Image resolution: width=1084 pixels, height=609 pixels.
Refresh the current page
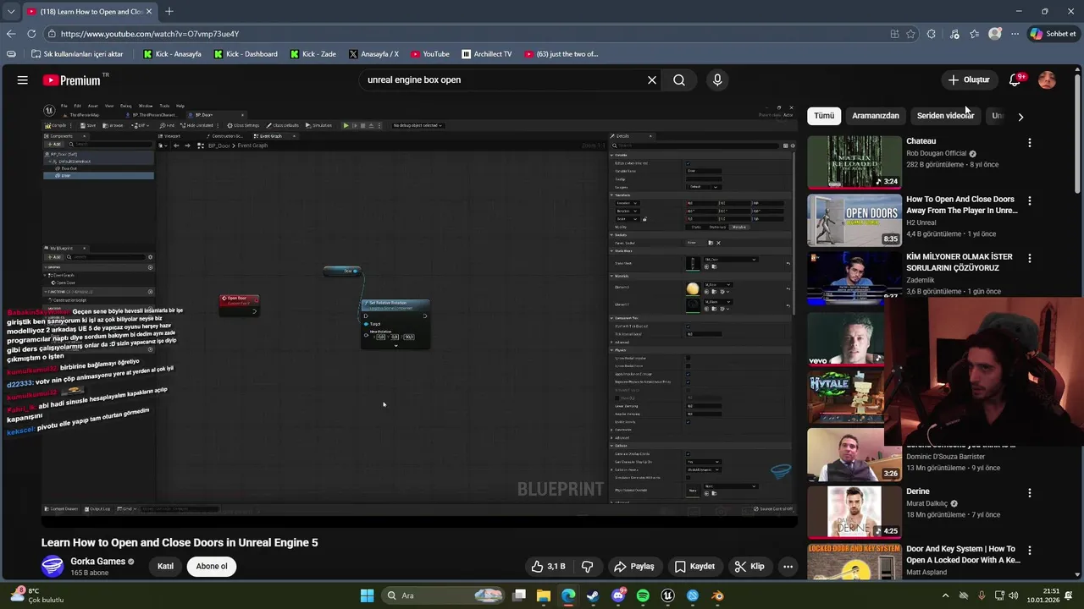31,34
